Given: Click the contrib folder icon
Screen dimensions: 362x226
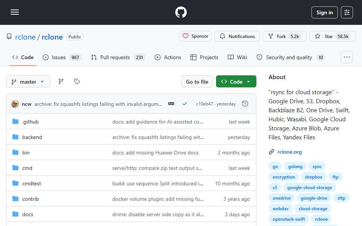Looking at the screenshot, I should pos(15,199).
